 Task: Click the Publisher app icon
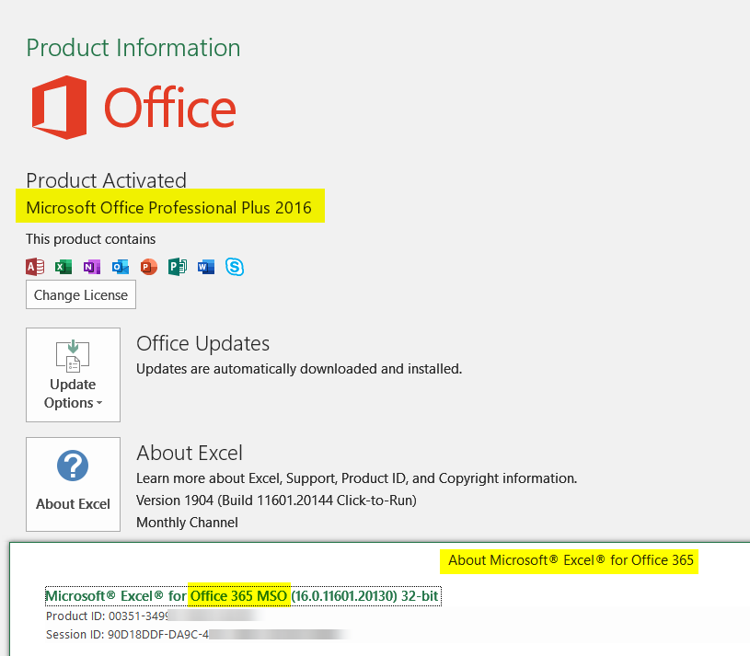point(178,266)
